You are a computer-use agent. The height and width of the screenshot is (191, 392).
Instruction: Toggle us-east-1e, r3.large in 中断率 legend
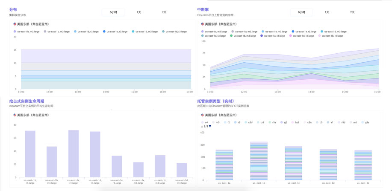click(304, 32)
